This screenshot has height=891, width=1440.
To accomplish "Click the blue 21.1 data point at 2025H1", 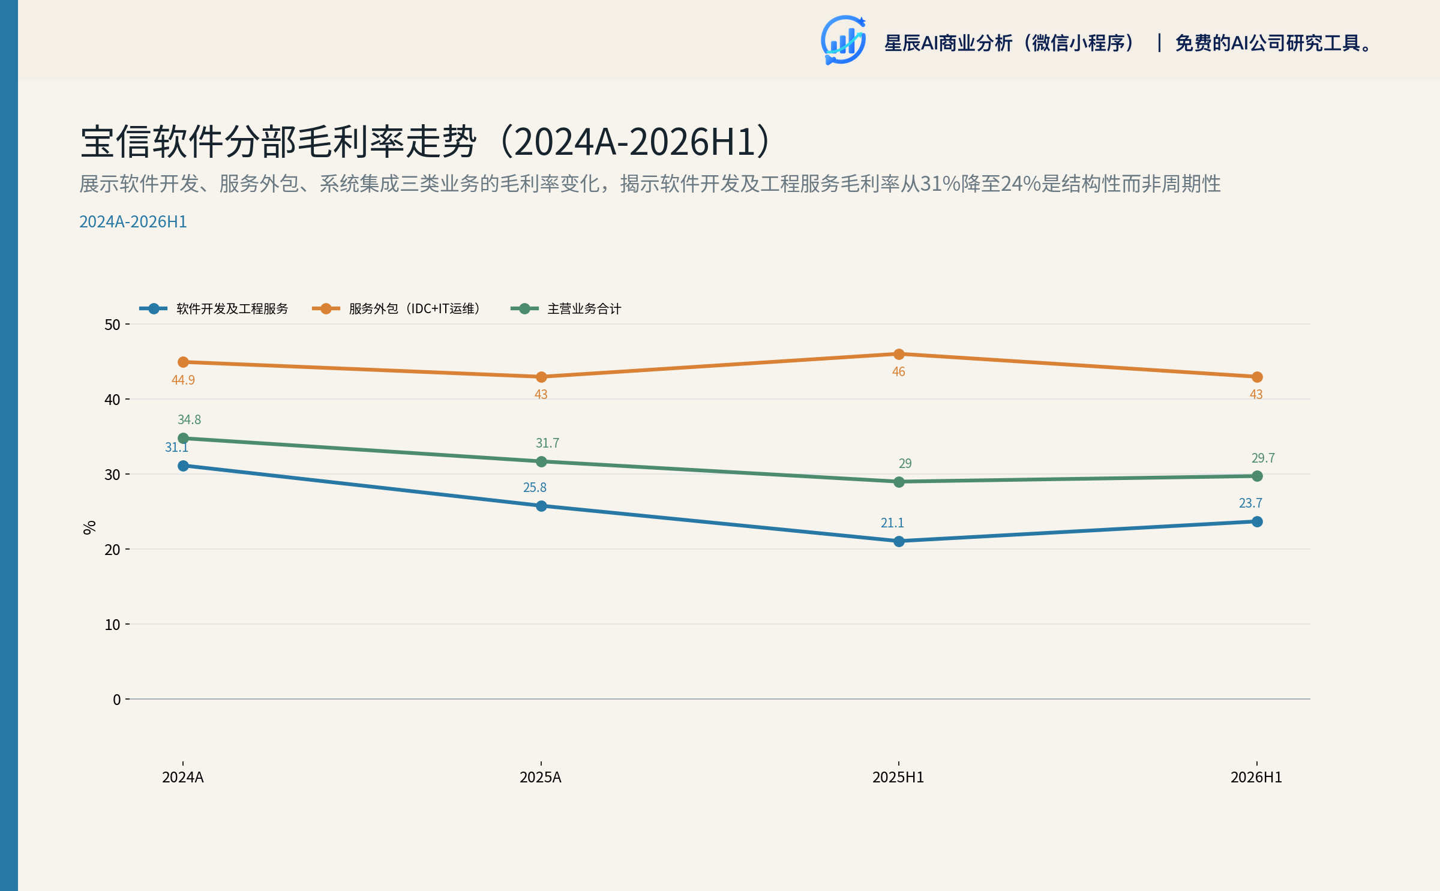I will point(899,541).
